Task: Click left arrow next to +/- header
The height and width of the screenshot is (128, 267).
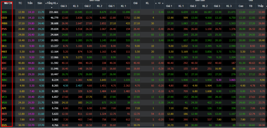Action: (156, 3)
